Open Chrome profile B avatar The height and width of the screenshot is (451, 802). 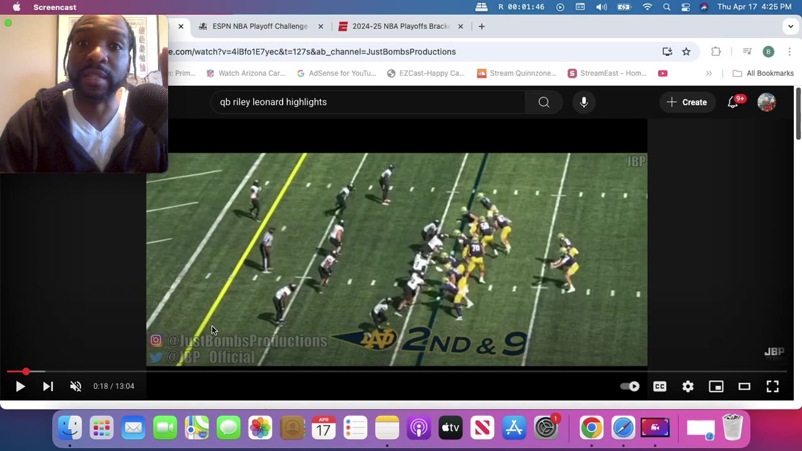tap(768, 52)
